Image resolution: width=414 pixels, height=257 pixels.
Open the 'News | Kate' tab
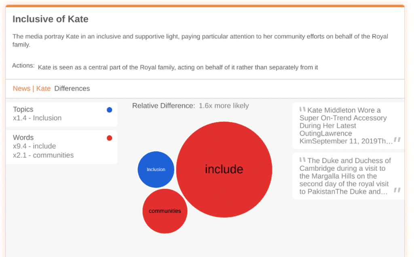click(32, 88)
